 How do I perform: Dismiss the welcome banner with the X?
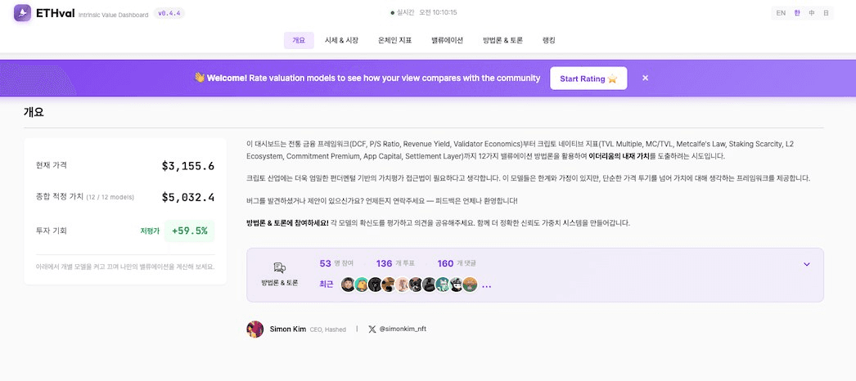coord(646,78)
